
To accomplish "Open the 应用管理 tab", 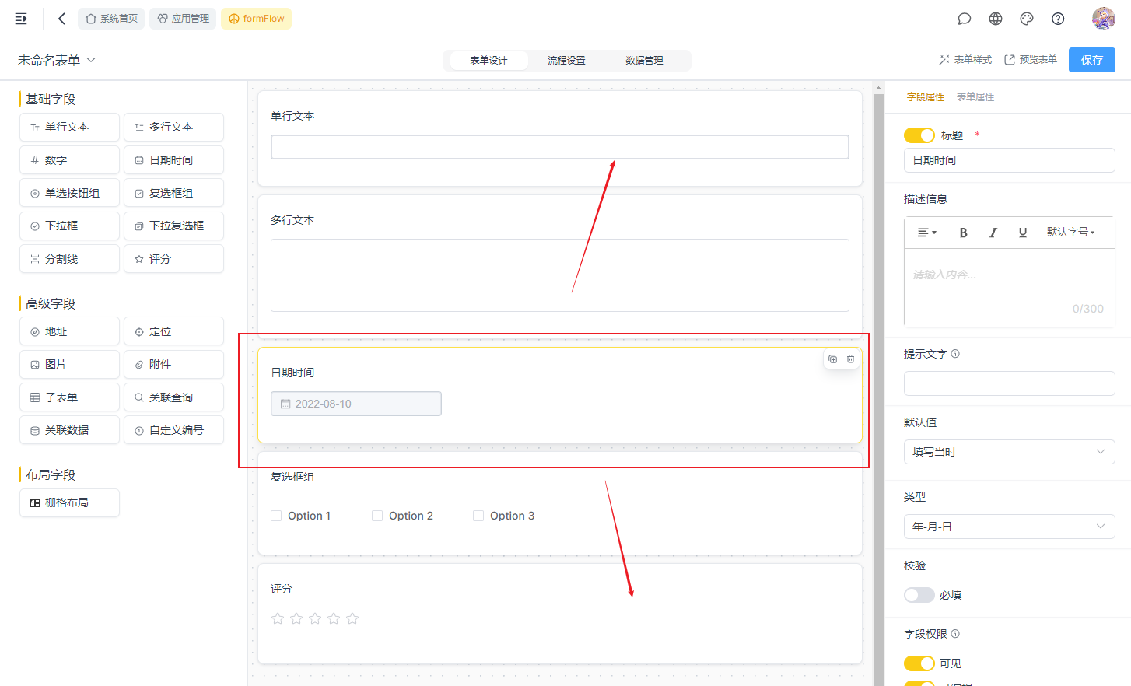I will click(x=183, y=19).
